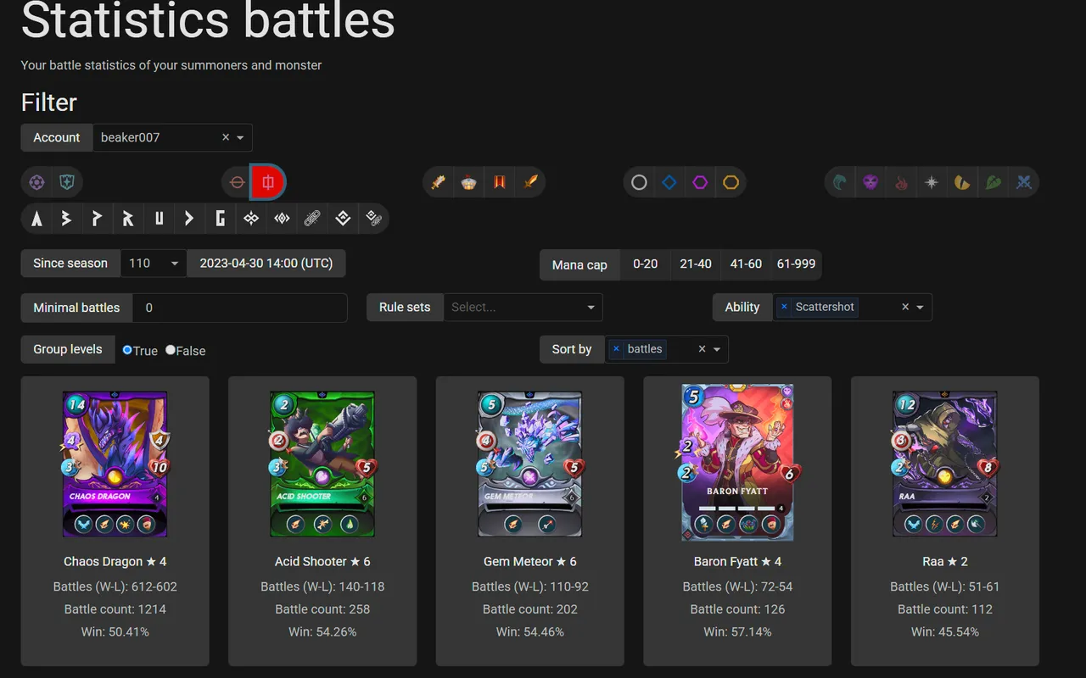This screenshot has height=678, width=1086.
Task: Toggle rare rarity blue diamond
Action: pyautogui.click(x=669, y=182)
